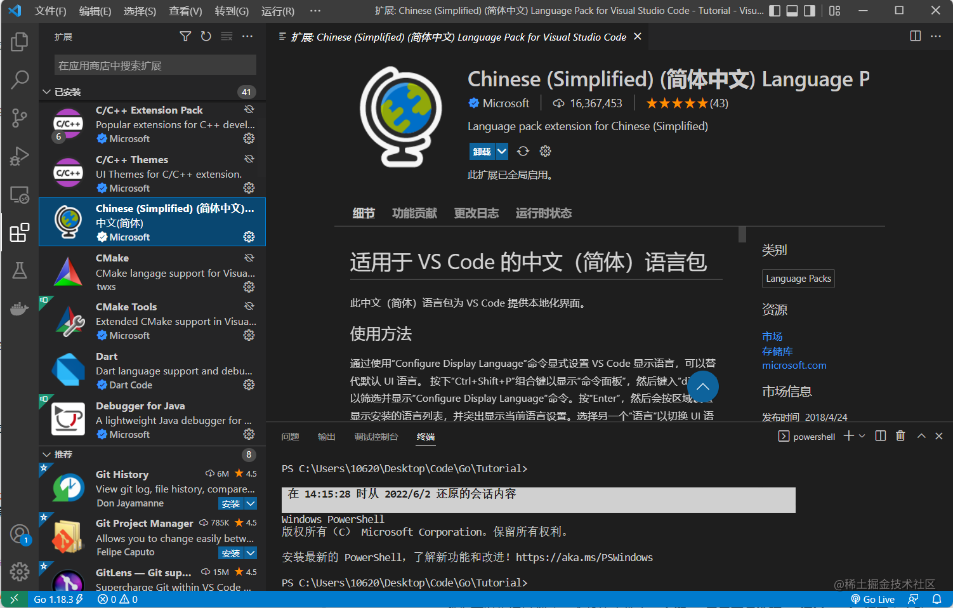Viewport: 953px width, 608px height.
Task: Open the 市场 resource link
Action: [x=772, y=336]
